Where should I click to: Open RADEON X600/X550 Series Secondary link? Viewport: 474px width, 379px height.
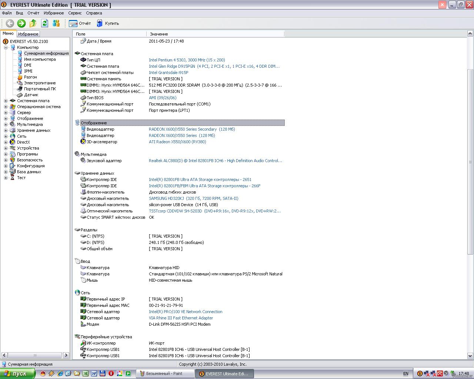[x=192, y=129]
